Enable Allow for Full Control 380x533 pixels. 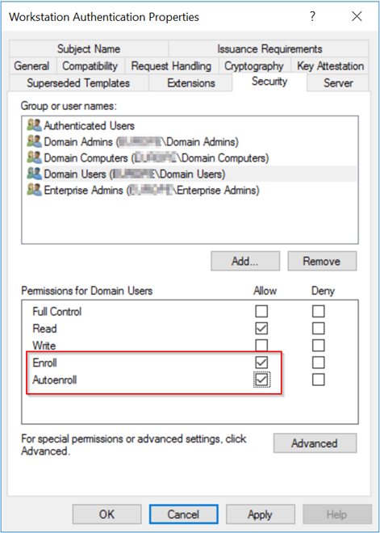coord(261,311)
